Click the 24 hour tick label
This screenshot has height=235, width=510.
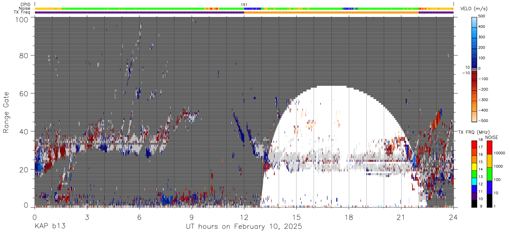coord(454,217)
